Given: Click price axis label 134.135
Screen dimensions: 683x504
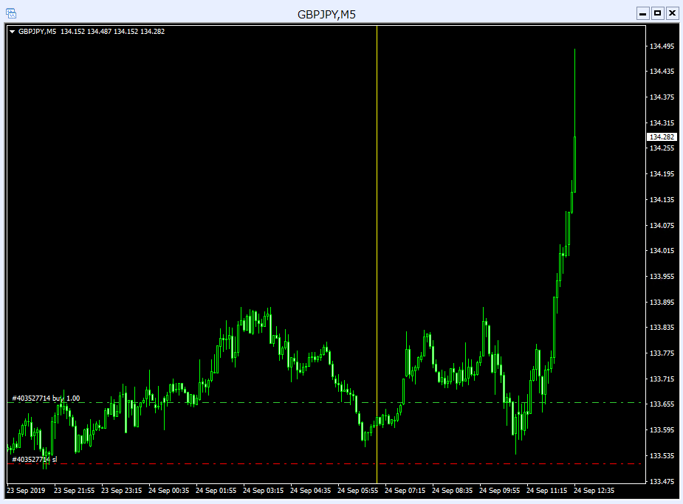Looking at the screenshot, I should click(662, 200).
